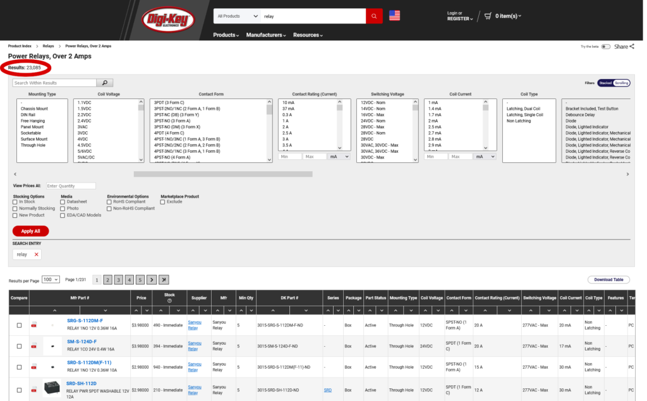Screen dimensions: 647x401
Task: Select Non Latching in Coil Type filter
Action: (519, 121)
